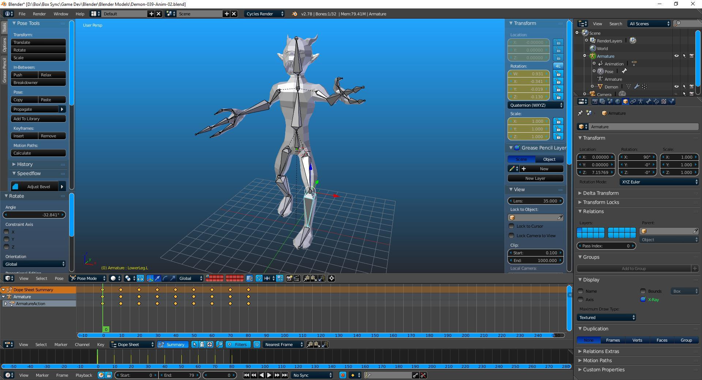The image size is (702, 380).
Task: Open the armature Data tab with stick figure
Action: pos(641,102)
